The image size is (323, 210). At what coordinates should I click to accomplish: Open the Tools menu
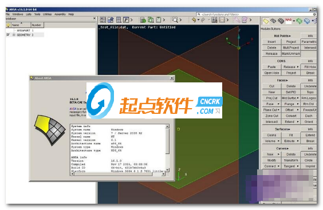[x=37, y=14]
